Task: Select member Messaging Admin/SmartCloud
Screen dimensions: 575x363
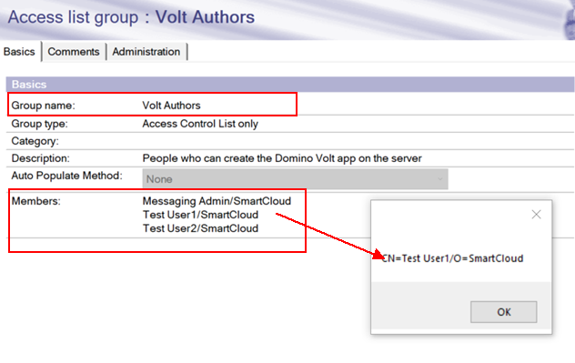Action: click(x=217, y=201)
